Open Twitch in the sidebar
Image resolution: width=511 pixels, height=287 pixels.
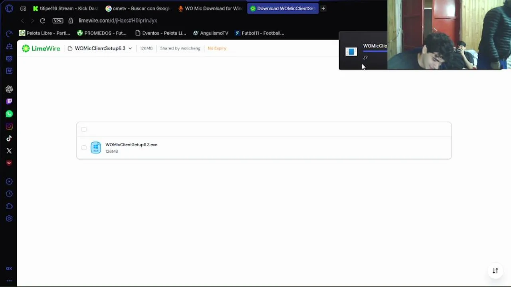coord(9,101)
